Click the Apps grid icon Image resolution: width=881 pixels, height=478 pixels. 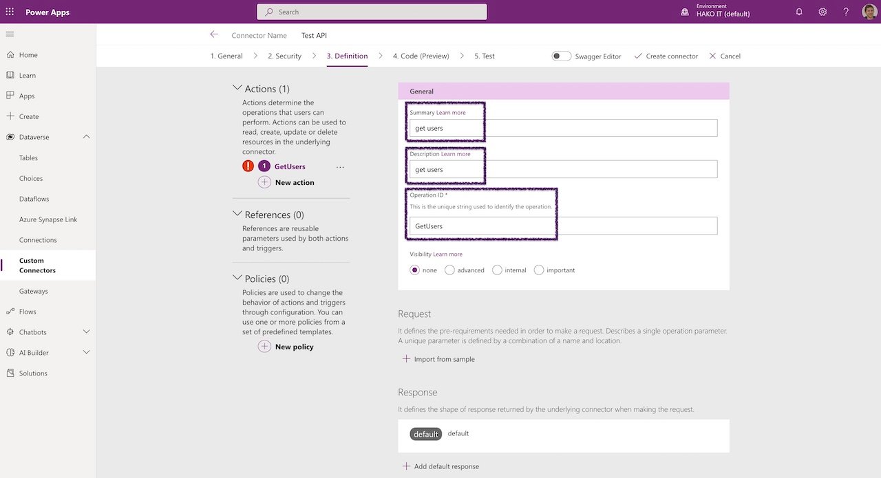pyautogui.click(x=10, y=96)
